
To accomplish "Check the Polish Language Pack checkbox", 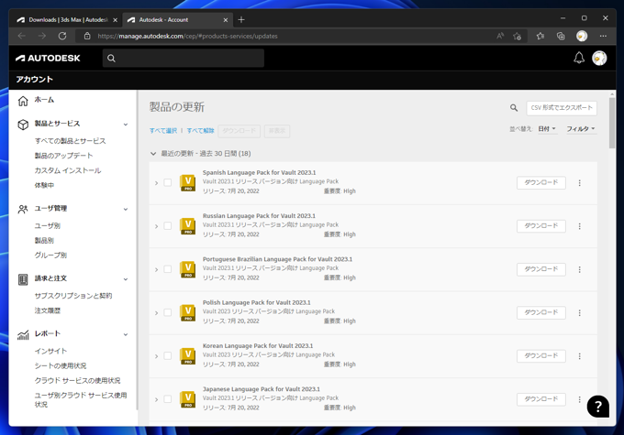I will tap(168, 312).
